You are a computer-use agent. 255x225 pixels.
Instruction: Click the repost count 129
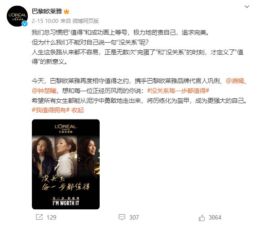pyautogui.click(x=51, y=217)
